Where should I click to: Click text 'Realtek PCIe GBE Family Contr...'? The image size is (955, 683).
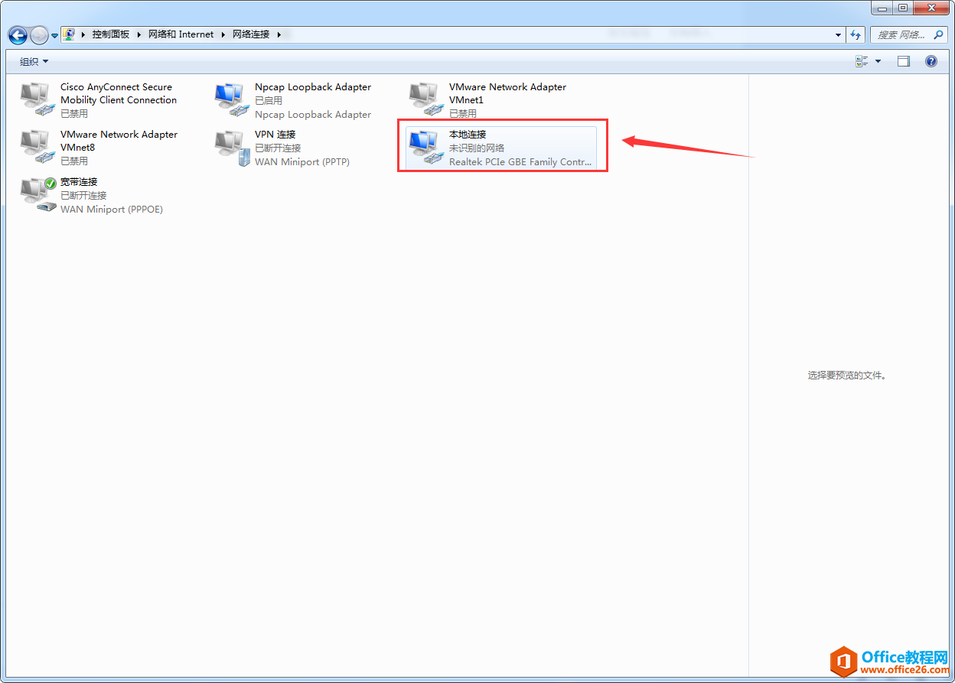point(520,162)
